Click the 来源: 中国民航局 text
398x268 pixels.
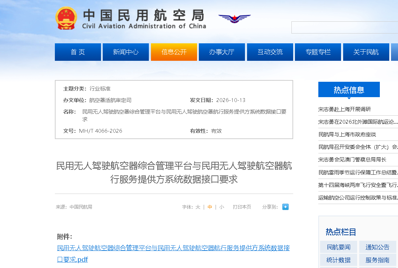[x=74, y=207]
